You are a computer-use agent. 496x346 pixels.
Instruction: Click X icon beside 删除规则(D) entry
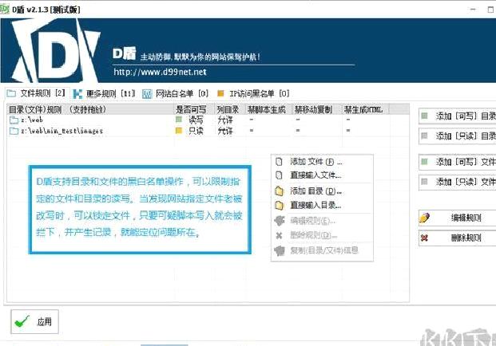[279, 235]
